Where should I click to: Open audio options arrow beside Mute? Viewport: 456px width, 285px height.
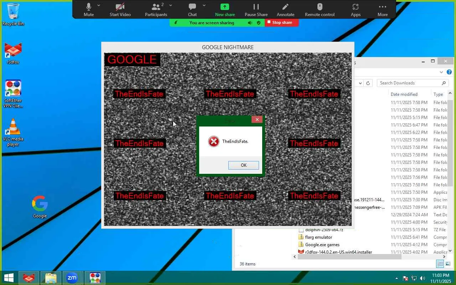pyautogui.click(x=99, y=5)
